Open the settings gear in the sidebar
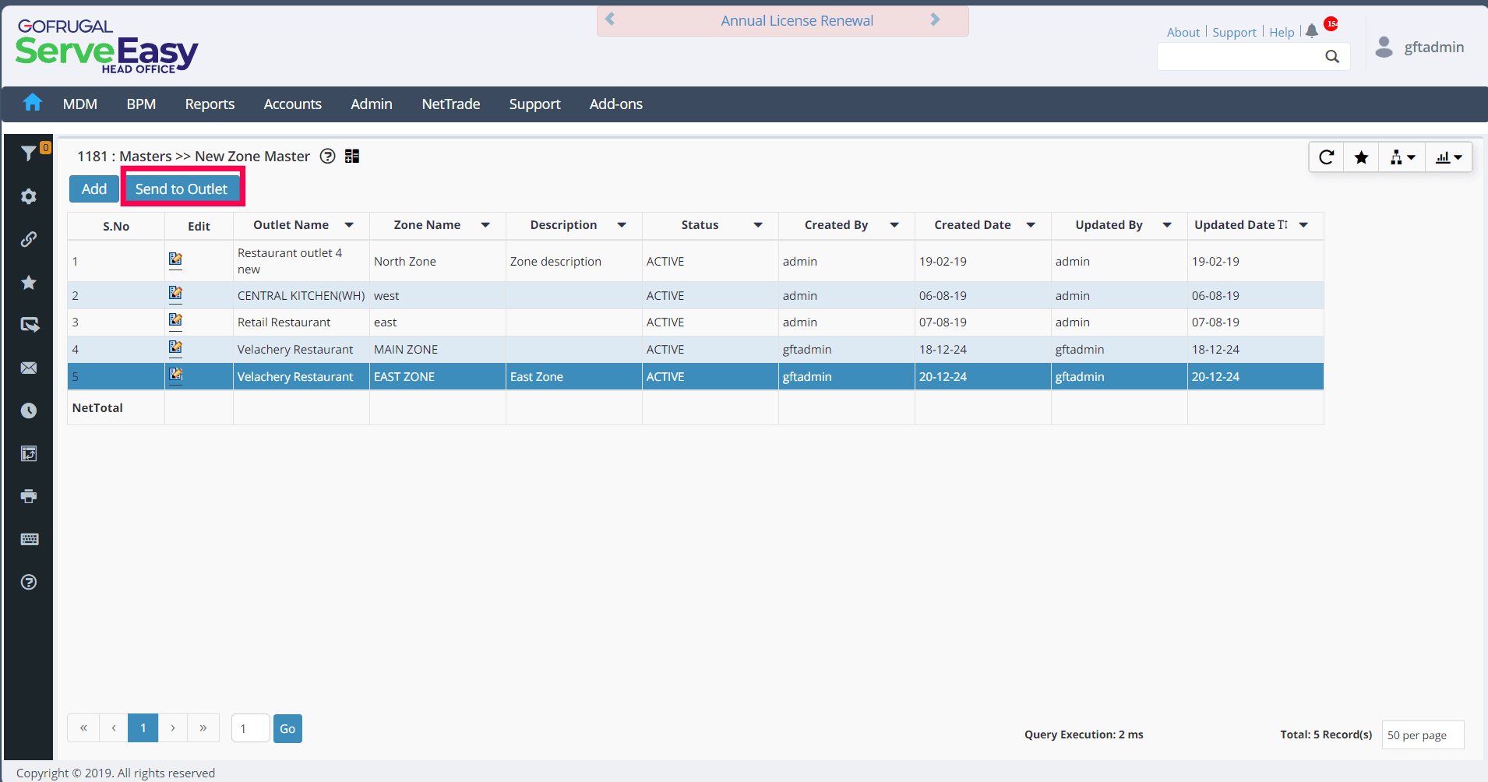This screenshot has width=1488, height=782. [29, 196]
